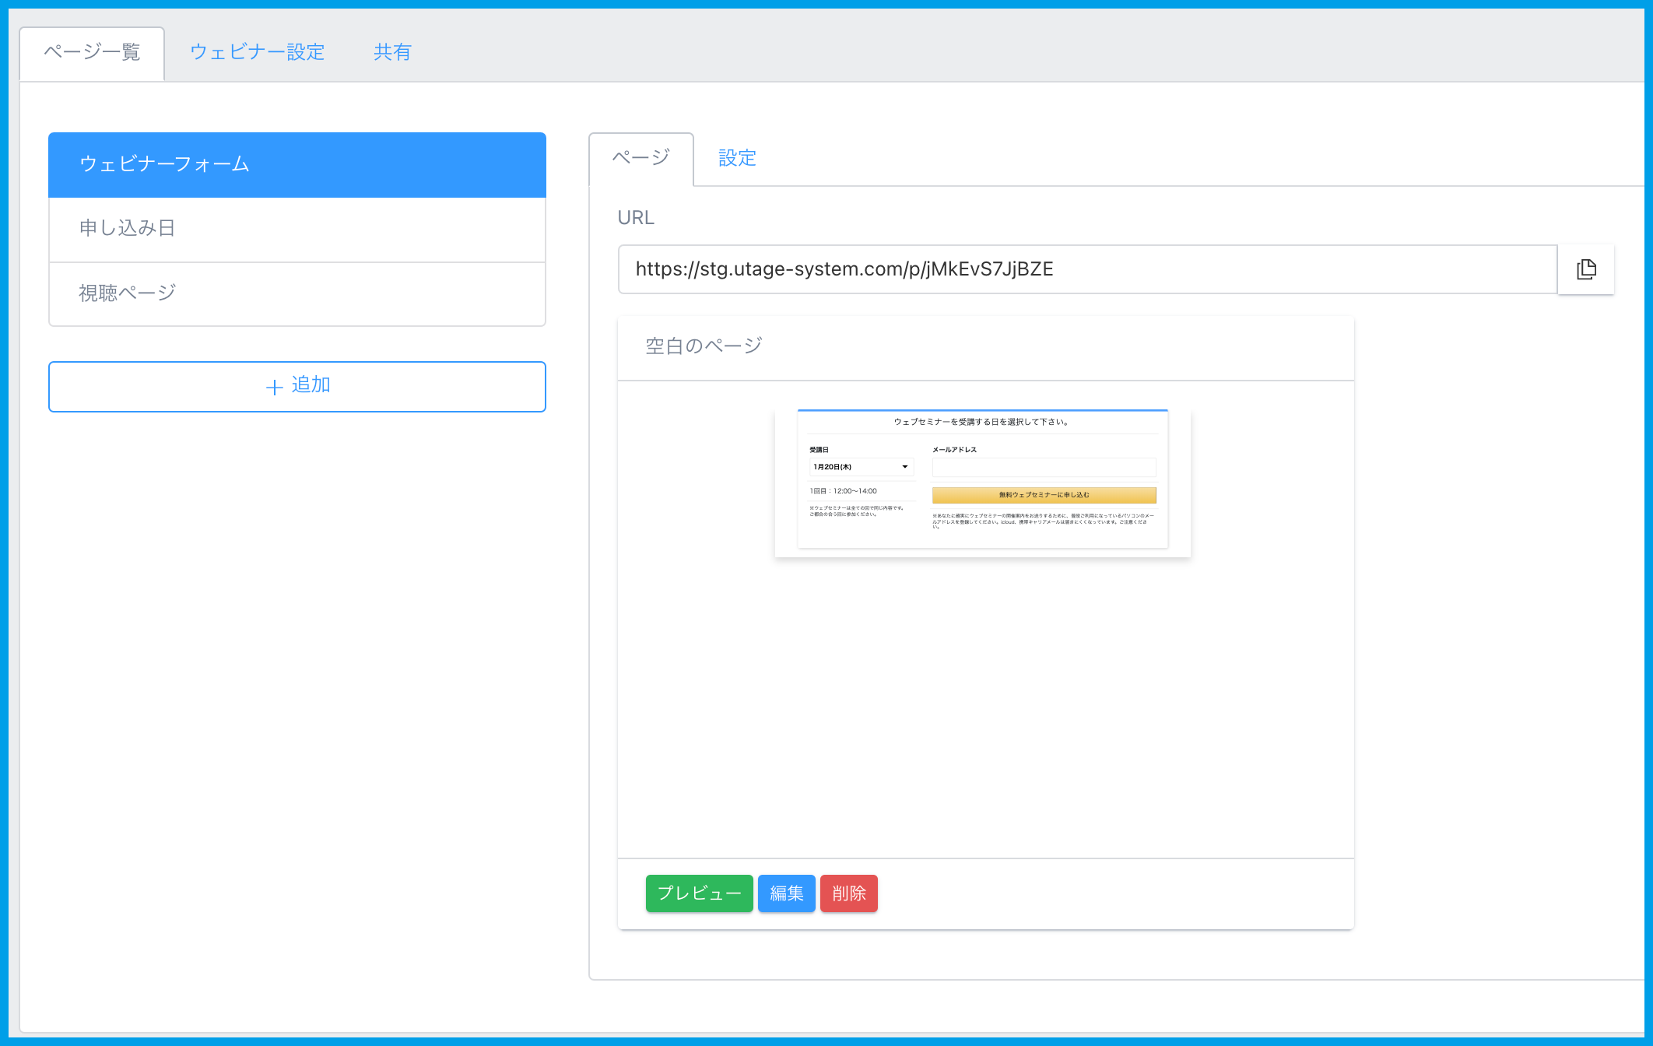This screenshot has width=1653, height=1046.
Task: Open the ページ tab
Action: coord(640,158)
